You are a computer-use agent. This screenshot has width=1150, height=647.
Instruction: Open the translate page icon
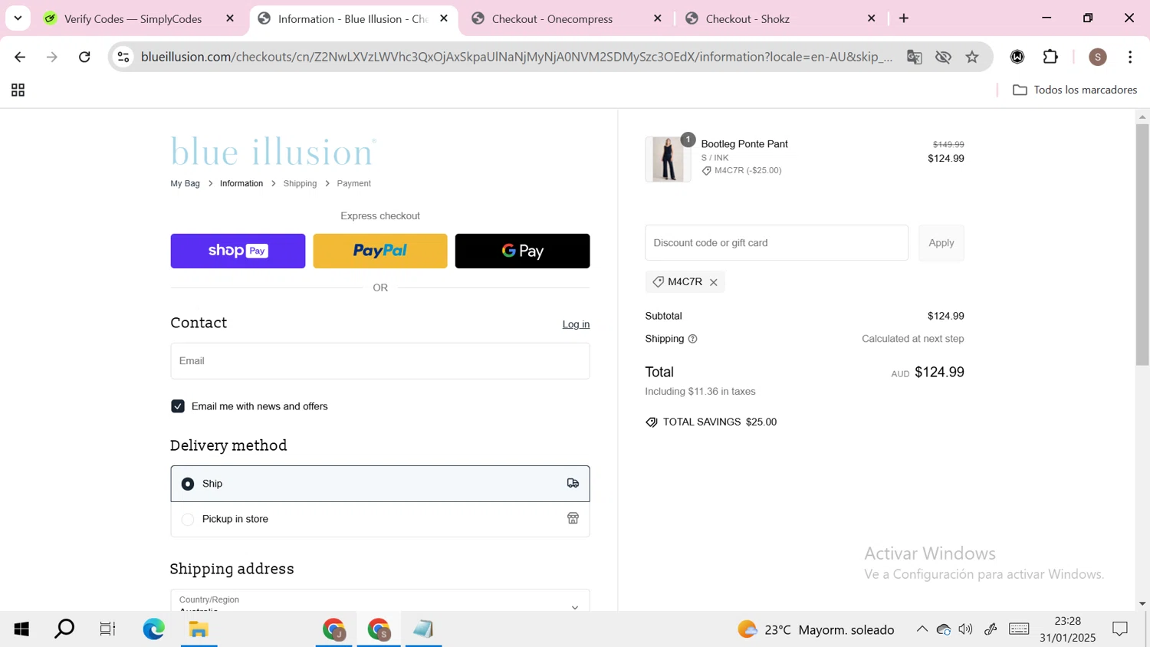click(914, 57)
